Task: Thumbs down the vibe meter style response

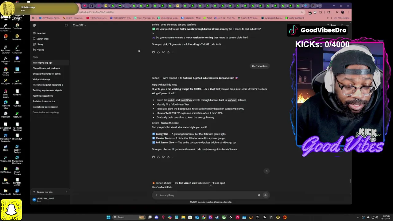Action: tap(163, 157)
